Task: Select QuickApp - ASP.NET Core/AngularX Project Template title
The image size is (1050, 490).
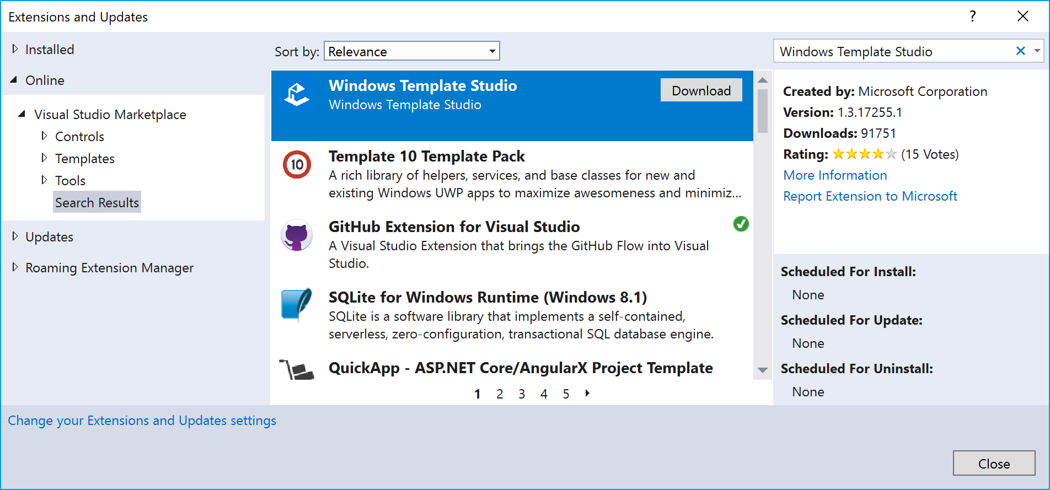Action: [521, 368]
